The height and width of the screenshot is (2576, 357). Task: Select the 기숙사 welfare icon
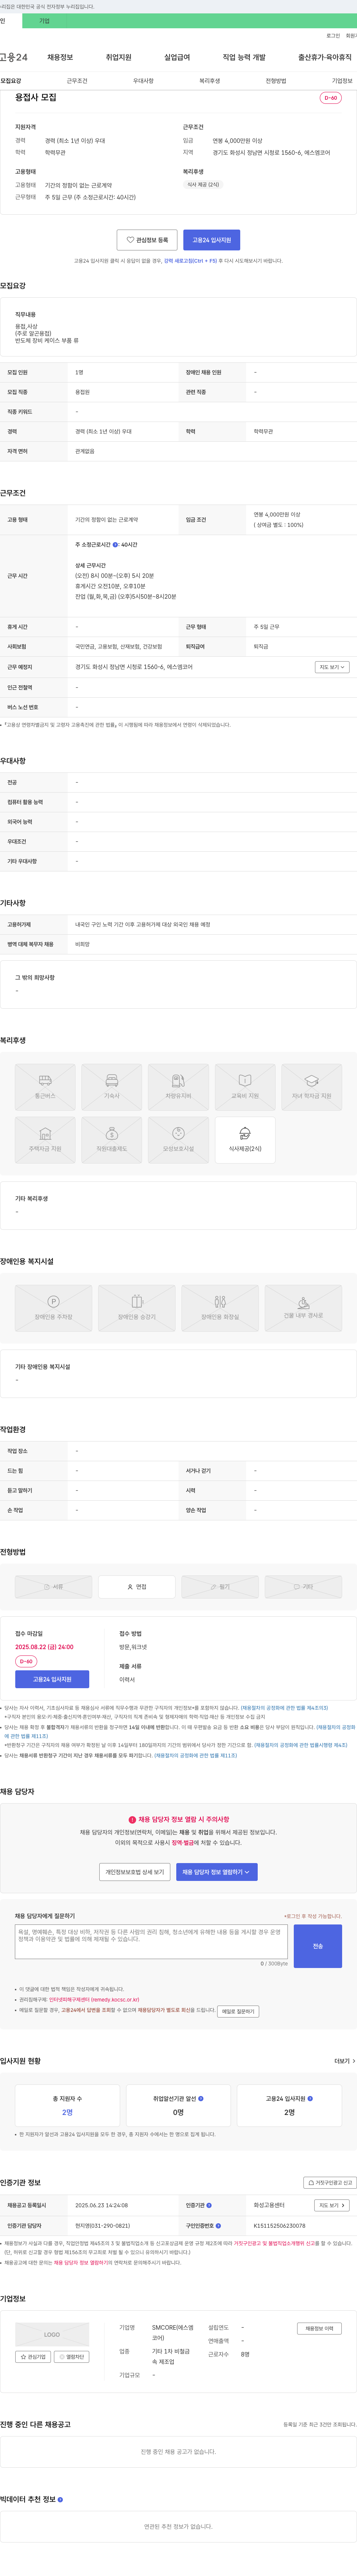112,1086
